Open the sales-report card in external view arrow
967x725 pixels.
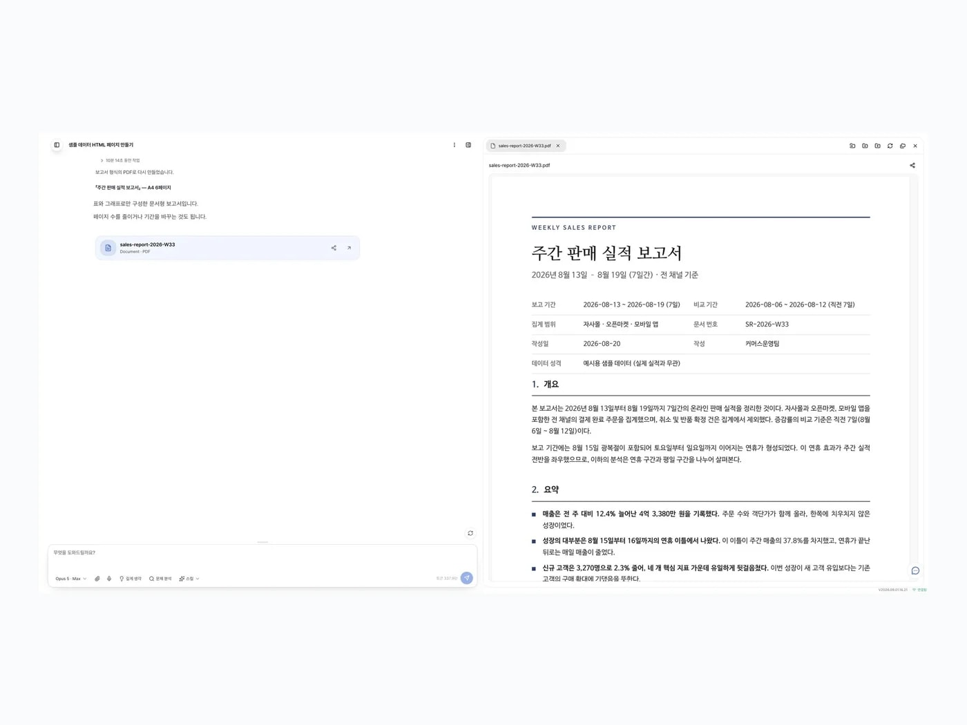point(349,248)
